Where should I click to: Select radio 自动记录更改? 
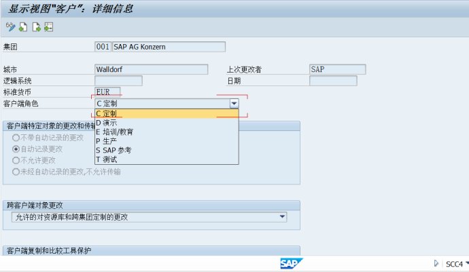coord(16,149)
